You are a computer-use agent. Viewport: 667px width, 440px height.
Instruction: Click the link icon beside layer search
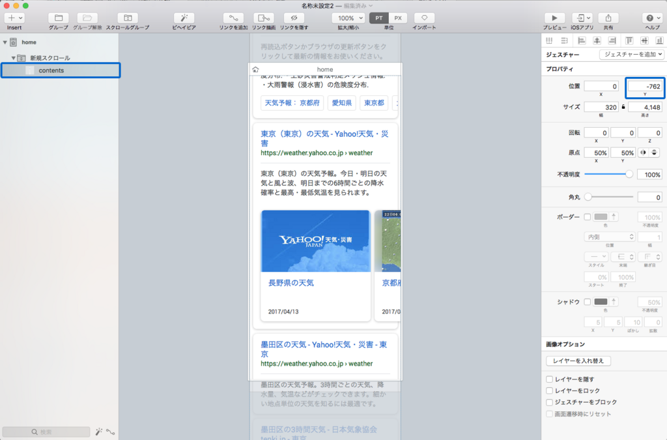[x=111, y=432]
